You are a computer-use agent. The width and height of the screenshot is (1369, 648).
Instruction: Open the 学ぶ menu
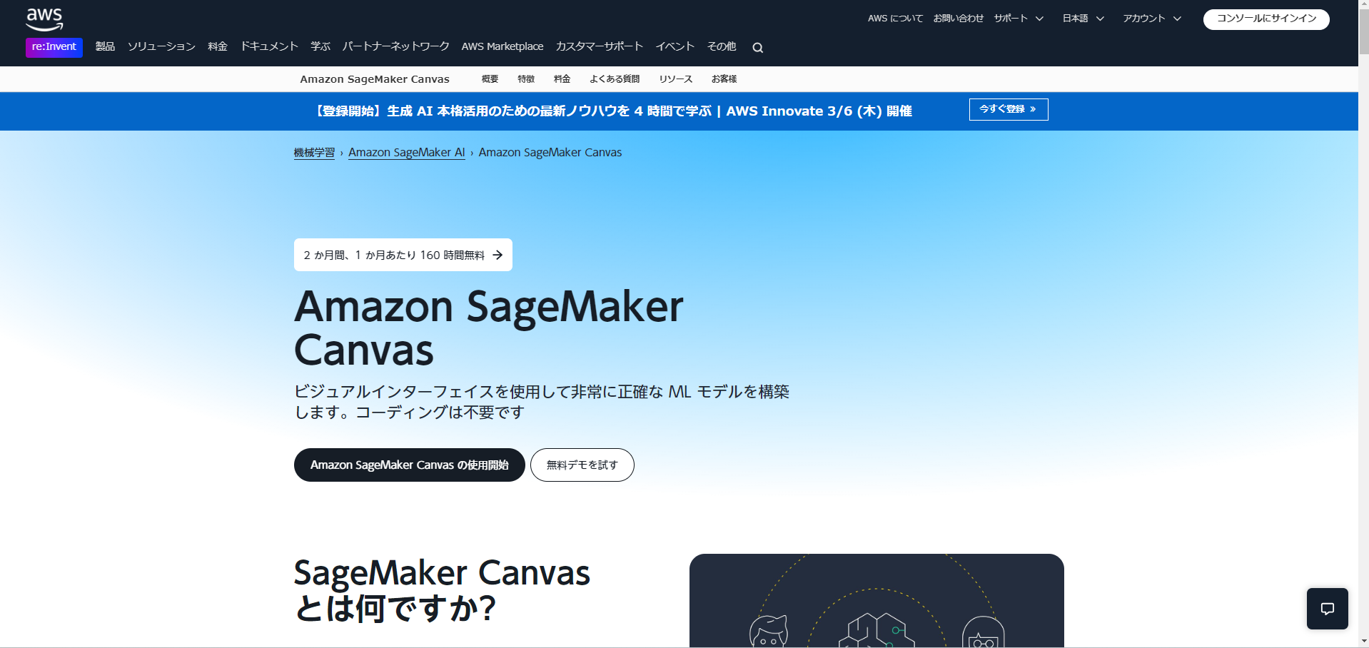pyautogui.click(x=320, y=46)
